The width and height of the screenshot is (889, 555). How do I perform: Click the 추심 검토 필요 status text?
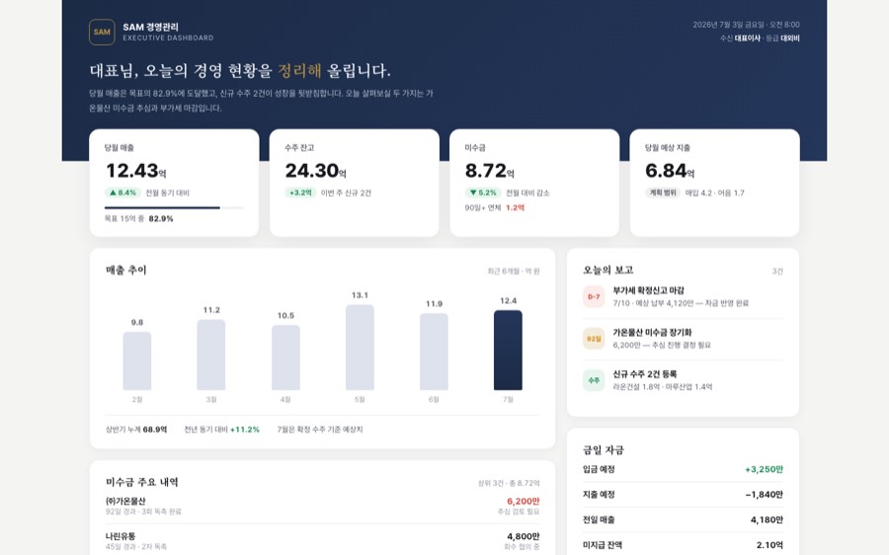[x=519, y=512]
